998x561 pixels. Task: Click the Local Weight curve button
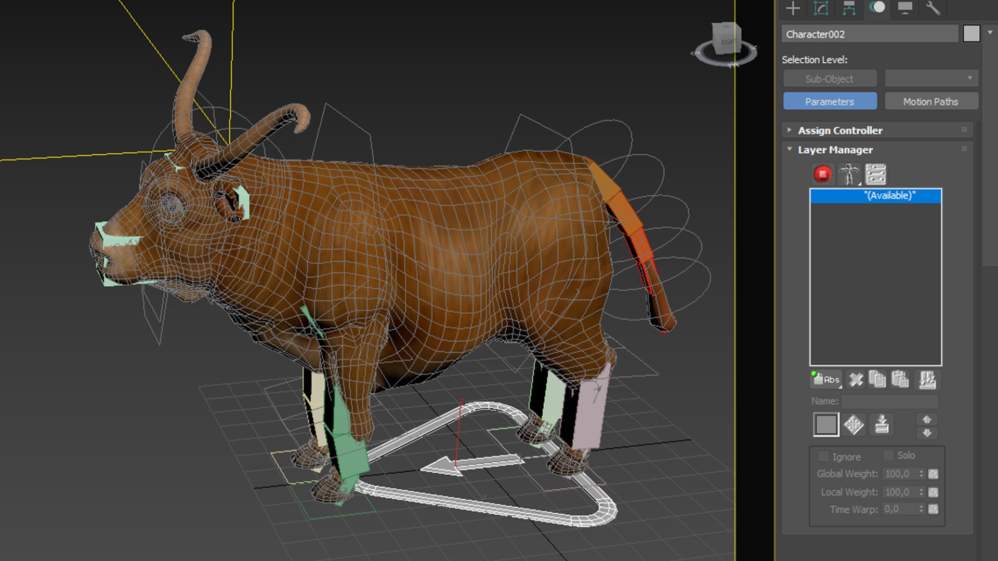(934, 492)
